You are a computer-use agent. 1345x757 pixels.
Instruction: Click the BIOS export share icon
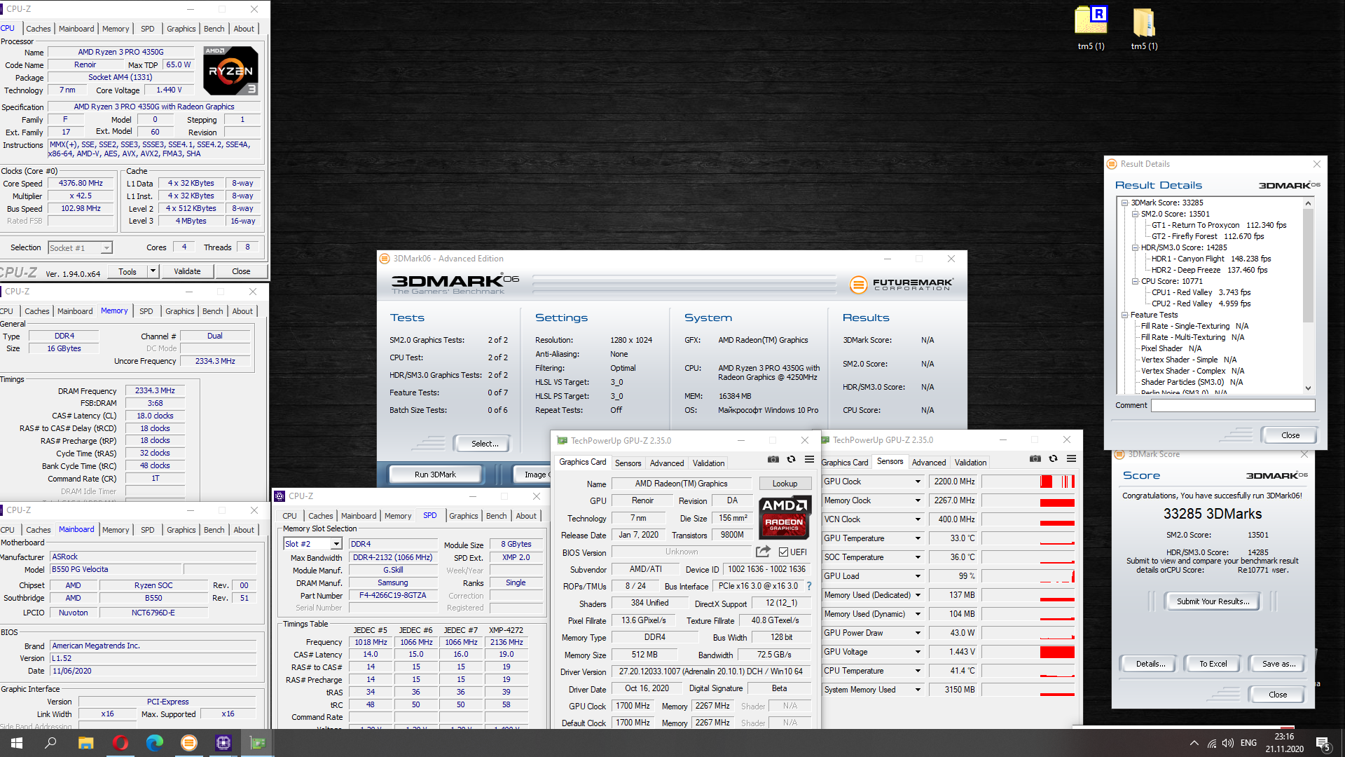coord(763,552)
